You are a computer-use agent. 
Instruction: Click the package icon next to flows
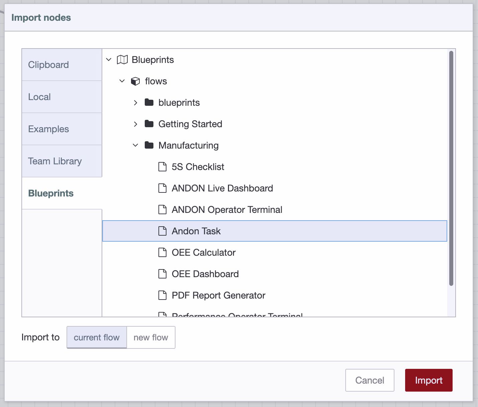pyautogui.click(x=136, y=81)
